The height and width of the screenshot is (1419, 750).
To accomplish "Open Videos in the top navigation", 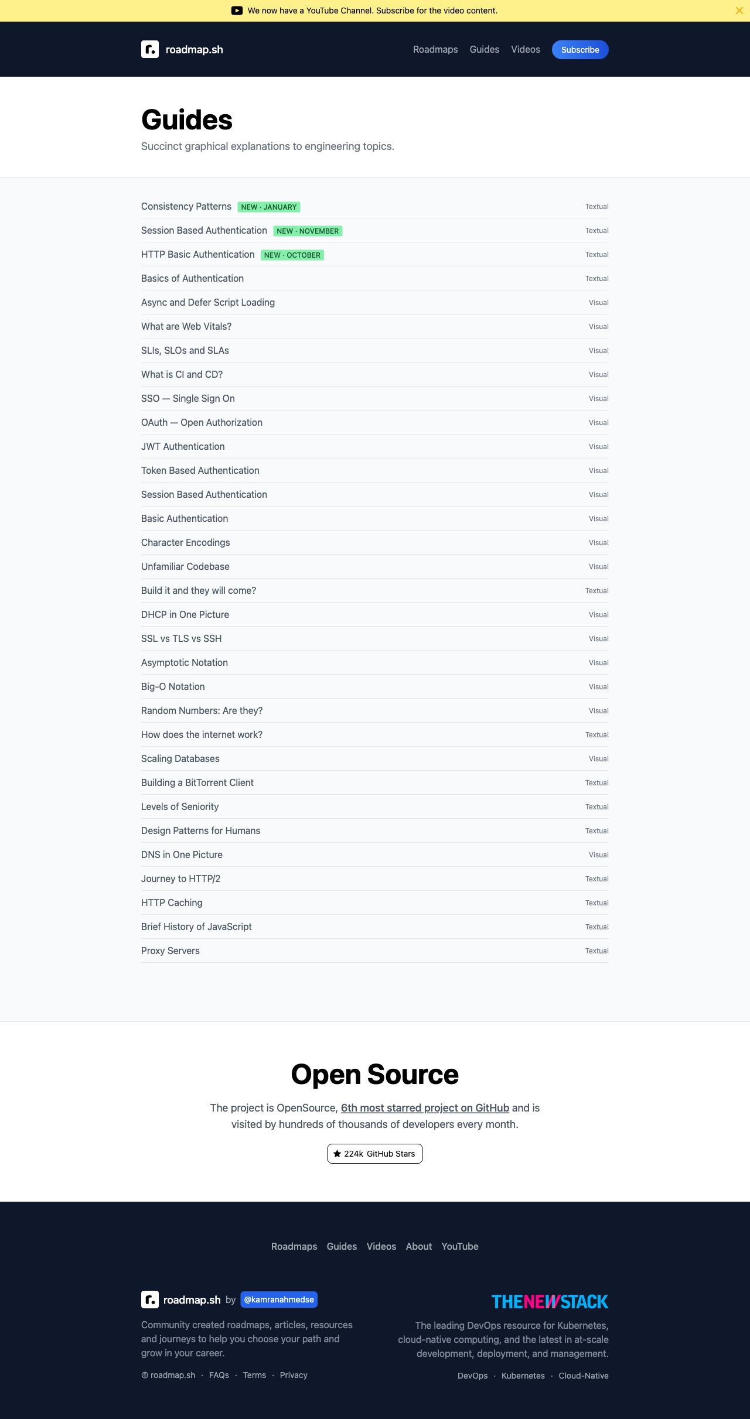I will click(526, 49).
